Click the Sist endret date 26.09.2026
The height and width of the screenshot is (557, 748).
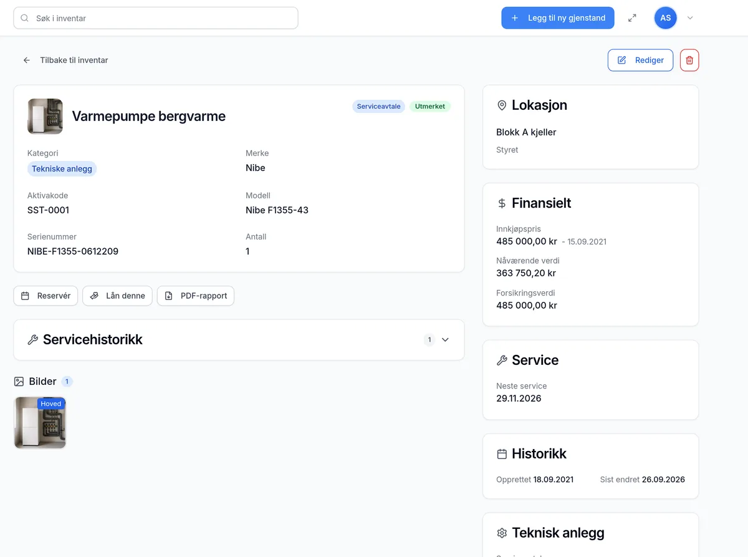[x=663, y=480]
